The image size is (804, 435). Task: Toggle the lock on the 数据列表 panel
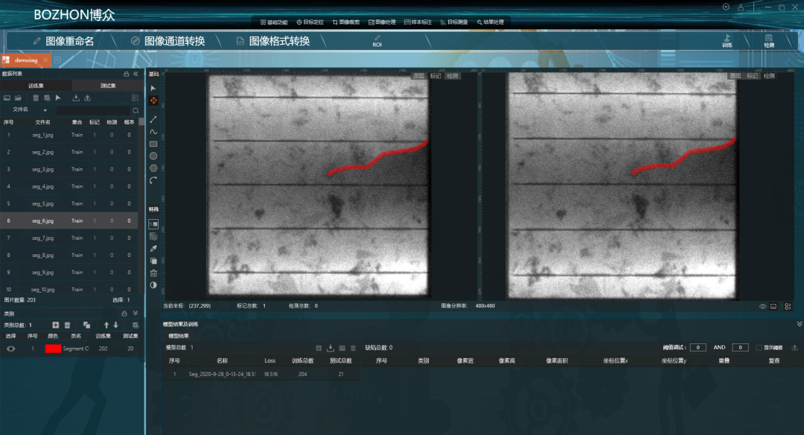pyautogui.click(x=126, y=74)
